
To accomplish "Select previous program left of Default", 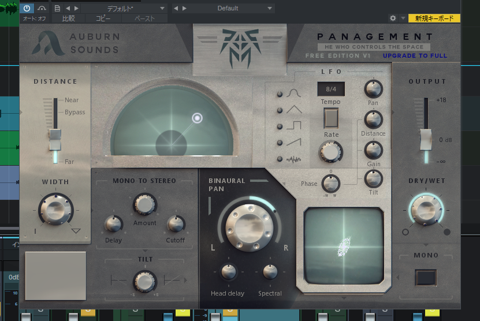I will pyautogui.click(x=176, y=8).
